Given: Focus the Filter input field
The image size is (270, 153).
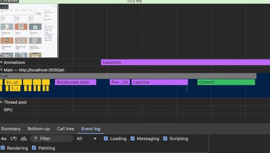Looking at the screenshot, I should [52, 139].
